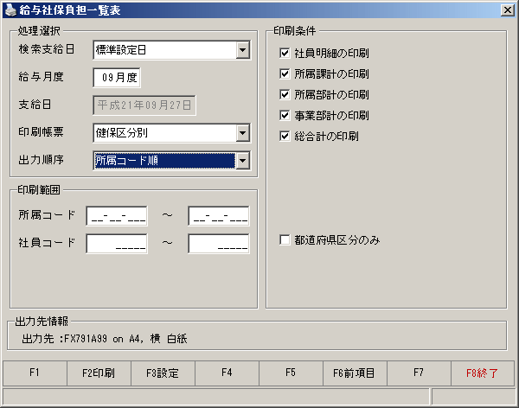Click the disabled 支給日 date field

144,105
